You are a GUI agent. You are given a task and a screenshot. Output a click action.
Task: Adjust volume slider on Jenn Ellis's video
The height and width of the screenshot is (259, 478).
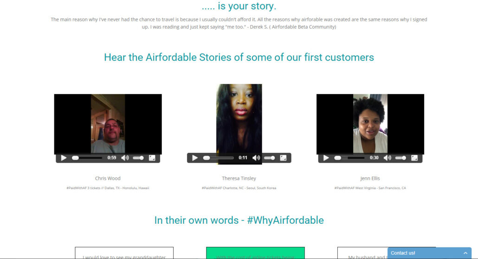tap(400, 158)
